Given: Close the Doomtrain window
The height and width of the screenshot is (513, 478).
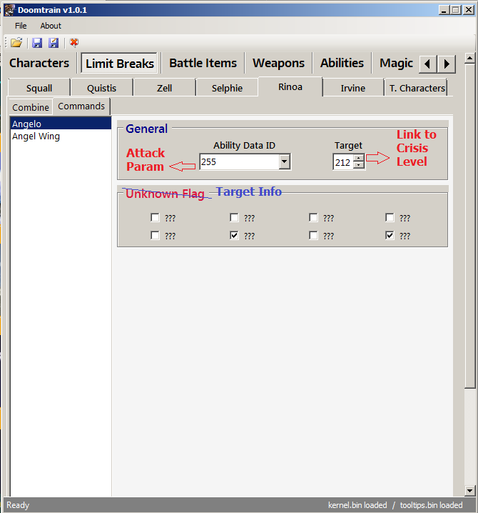Looking at the screenshot, I should tap(469, 10).
